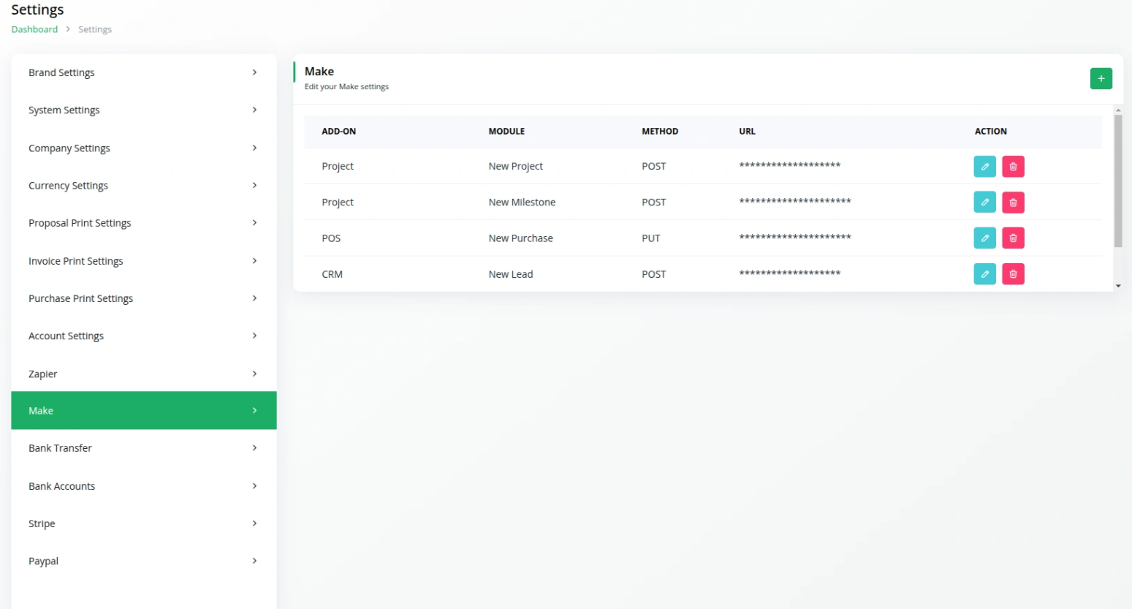
Task: Click the ACTION column header
Action: click(x=990, y=132)
